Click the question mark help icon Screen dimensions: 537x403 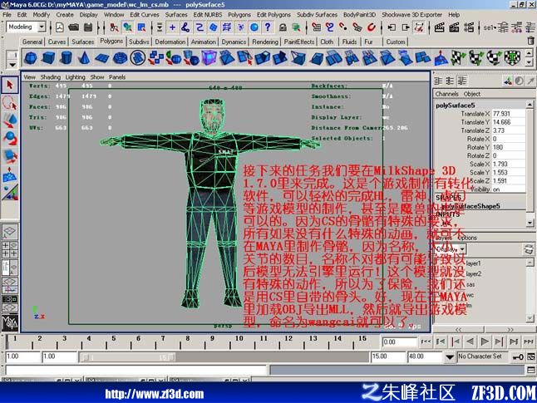268,27
